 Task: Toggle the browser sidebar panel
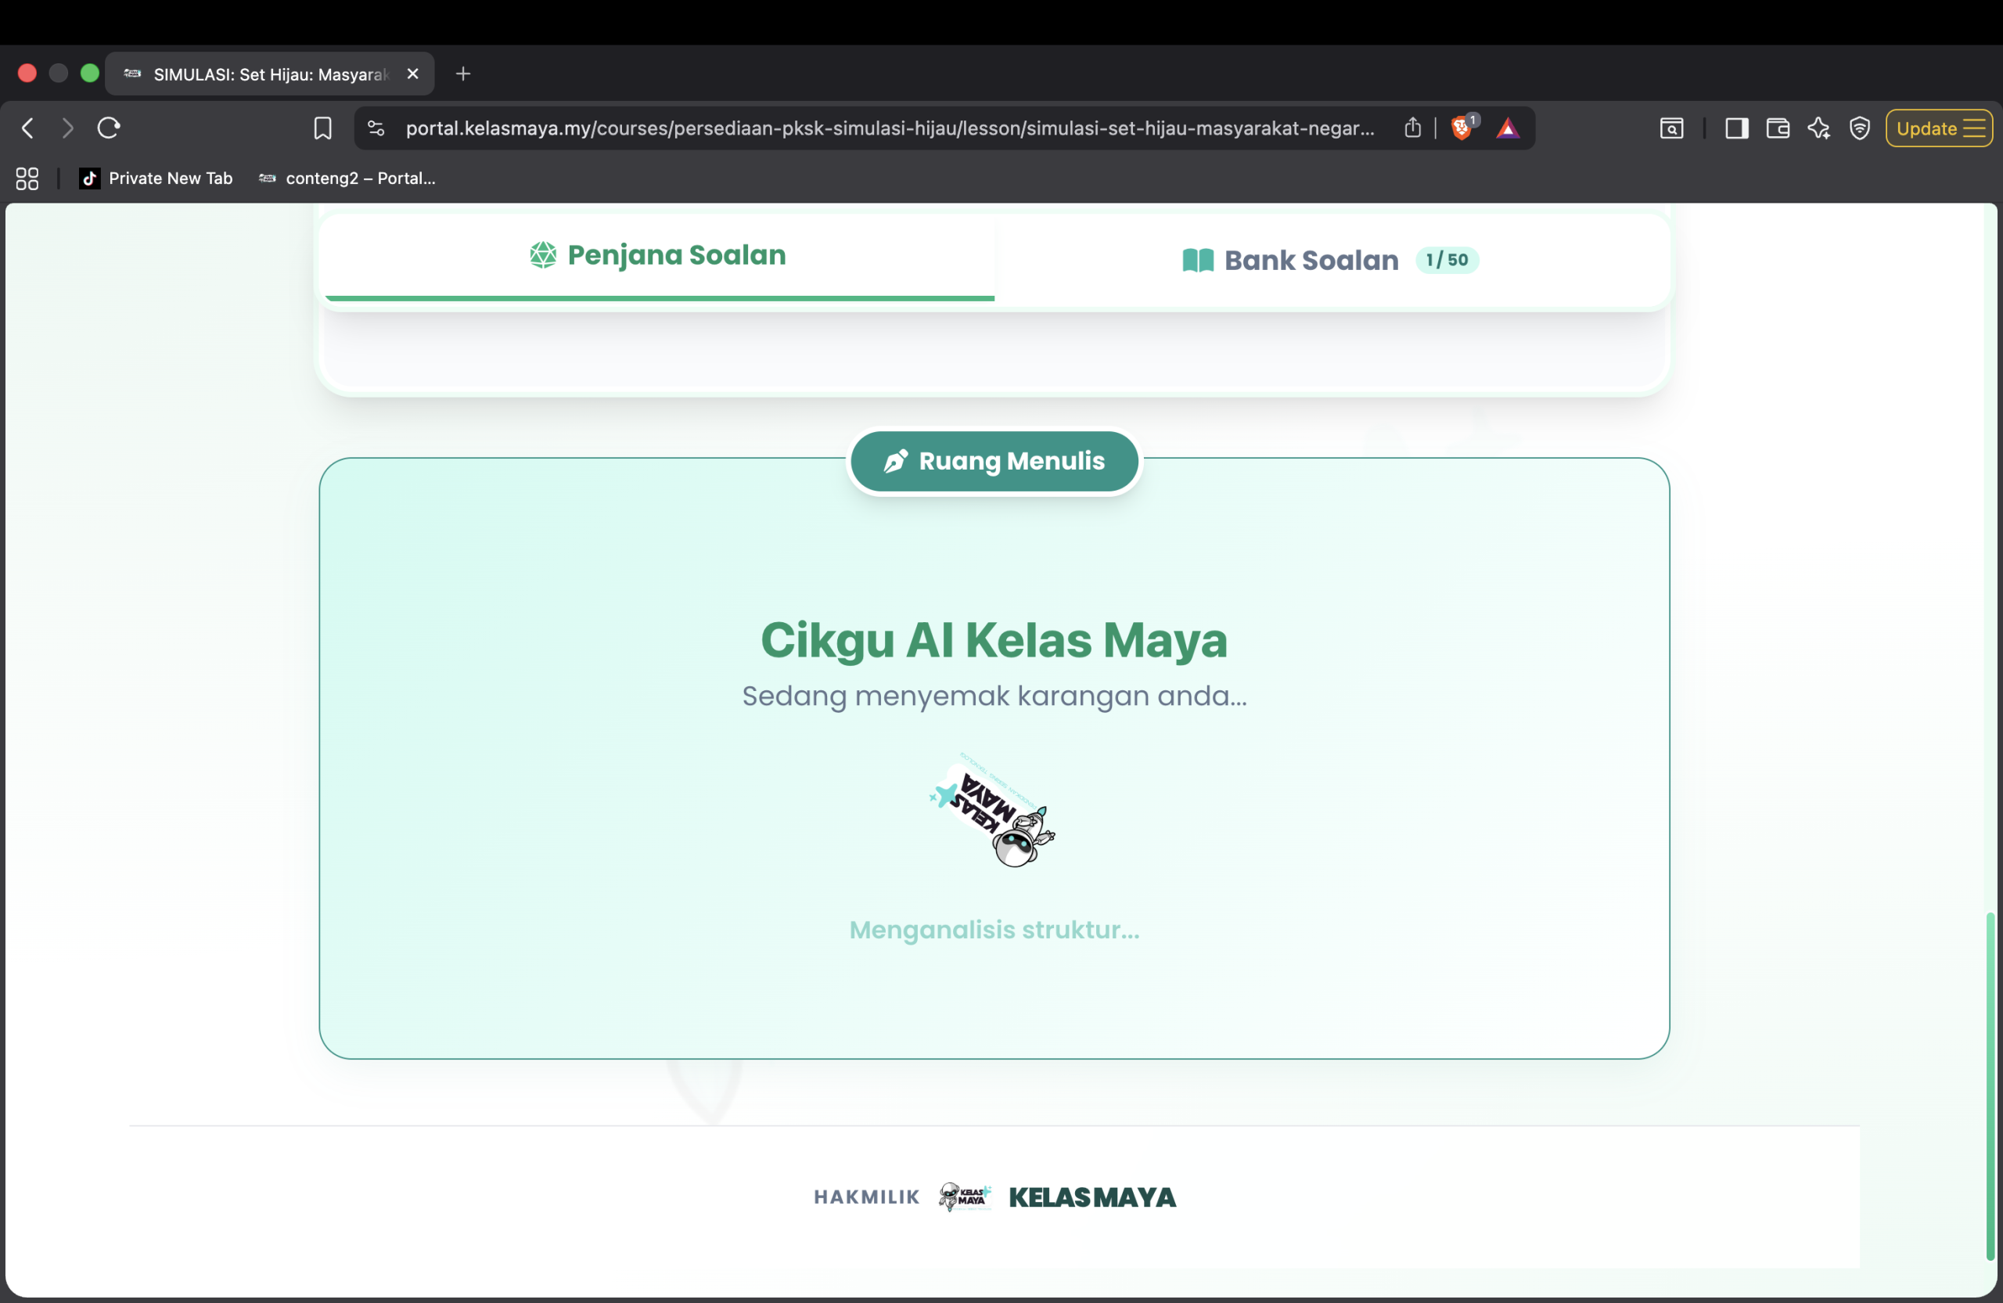[1737, 128]
